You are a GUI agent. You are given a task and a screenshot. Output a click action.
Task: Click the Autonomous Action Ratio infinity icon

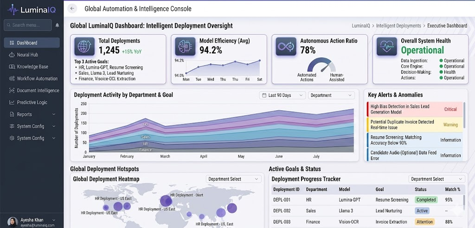pos(286,46)
